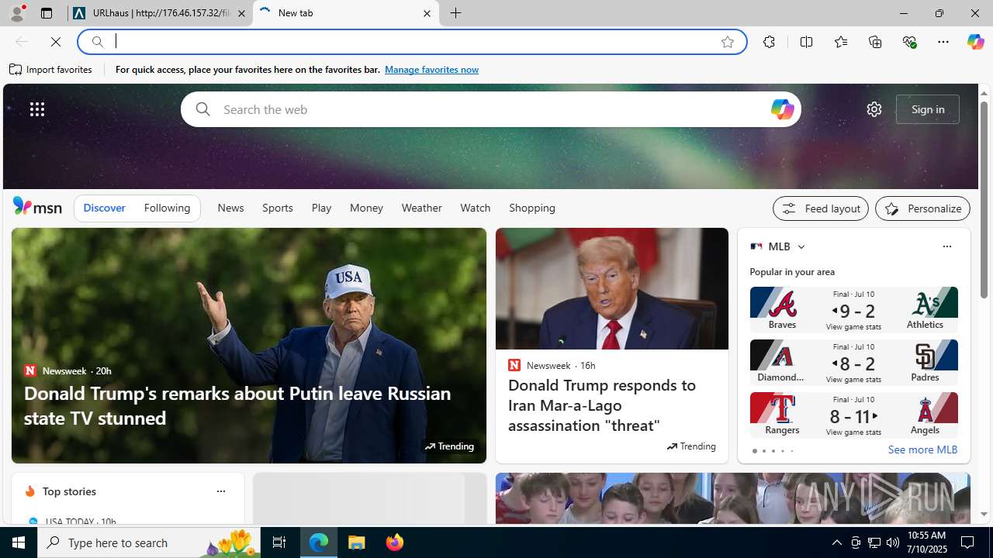The image size is (993, 558).
Task: Stop page loading with X button
Action: 56,42
